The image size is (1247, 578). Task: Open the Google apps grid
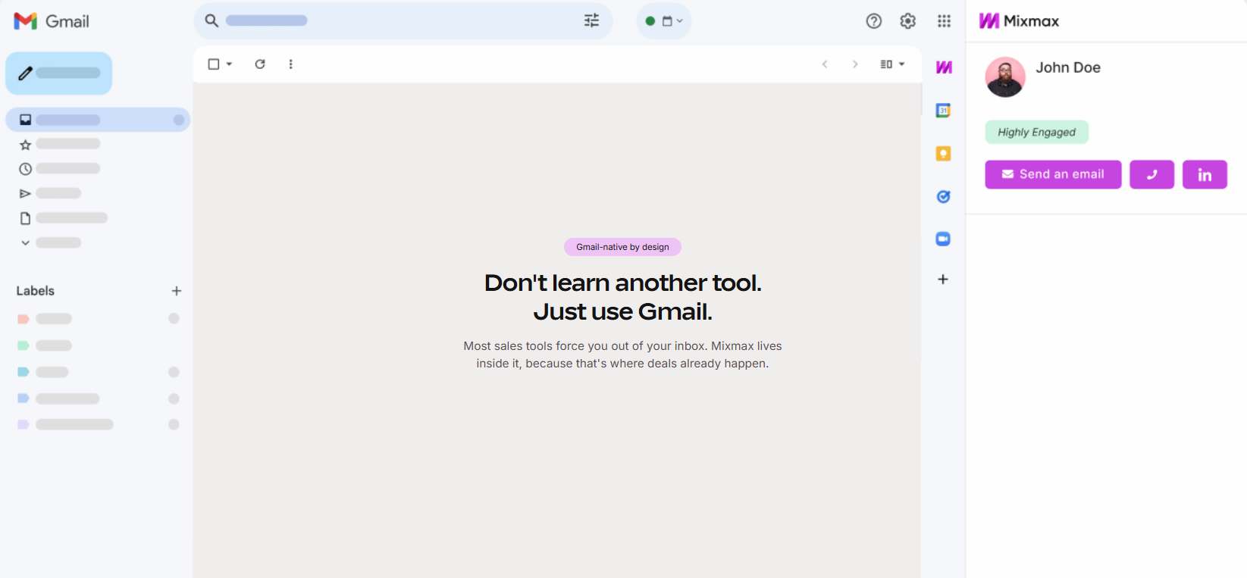click(944, 21)
